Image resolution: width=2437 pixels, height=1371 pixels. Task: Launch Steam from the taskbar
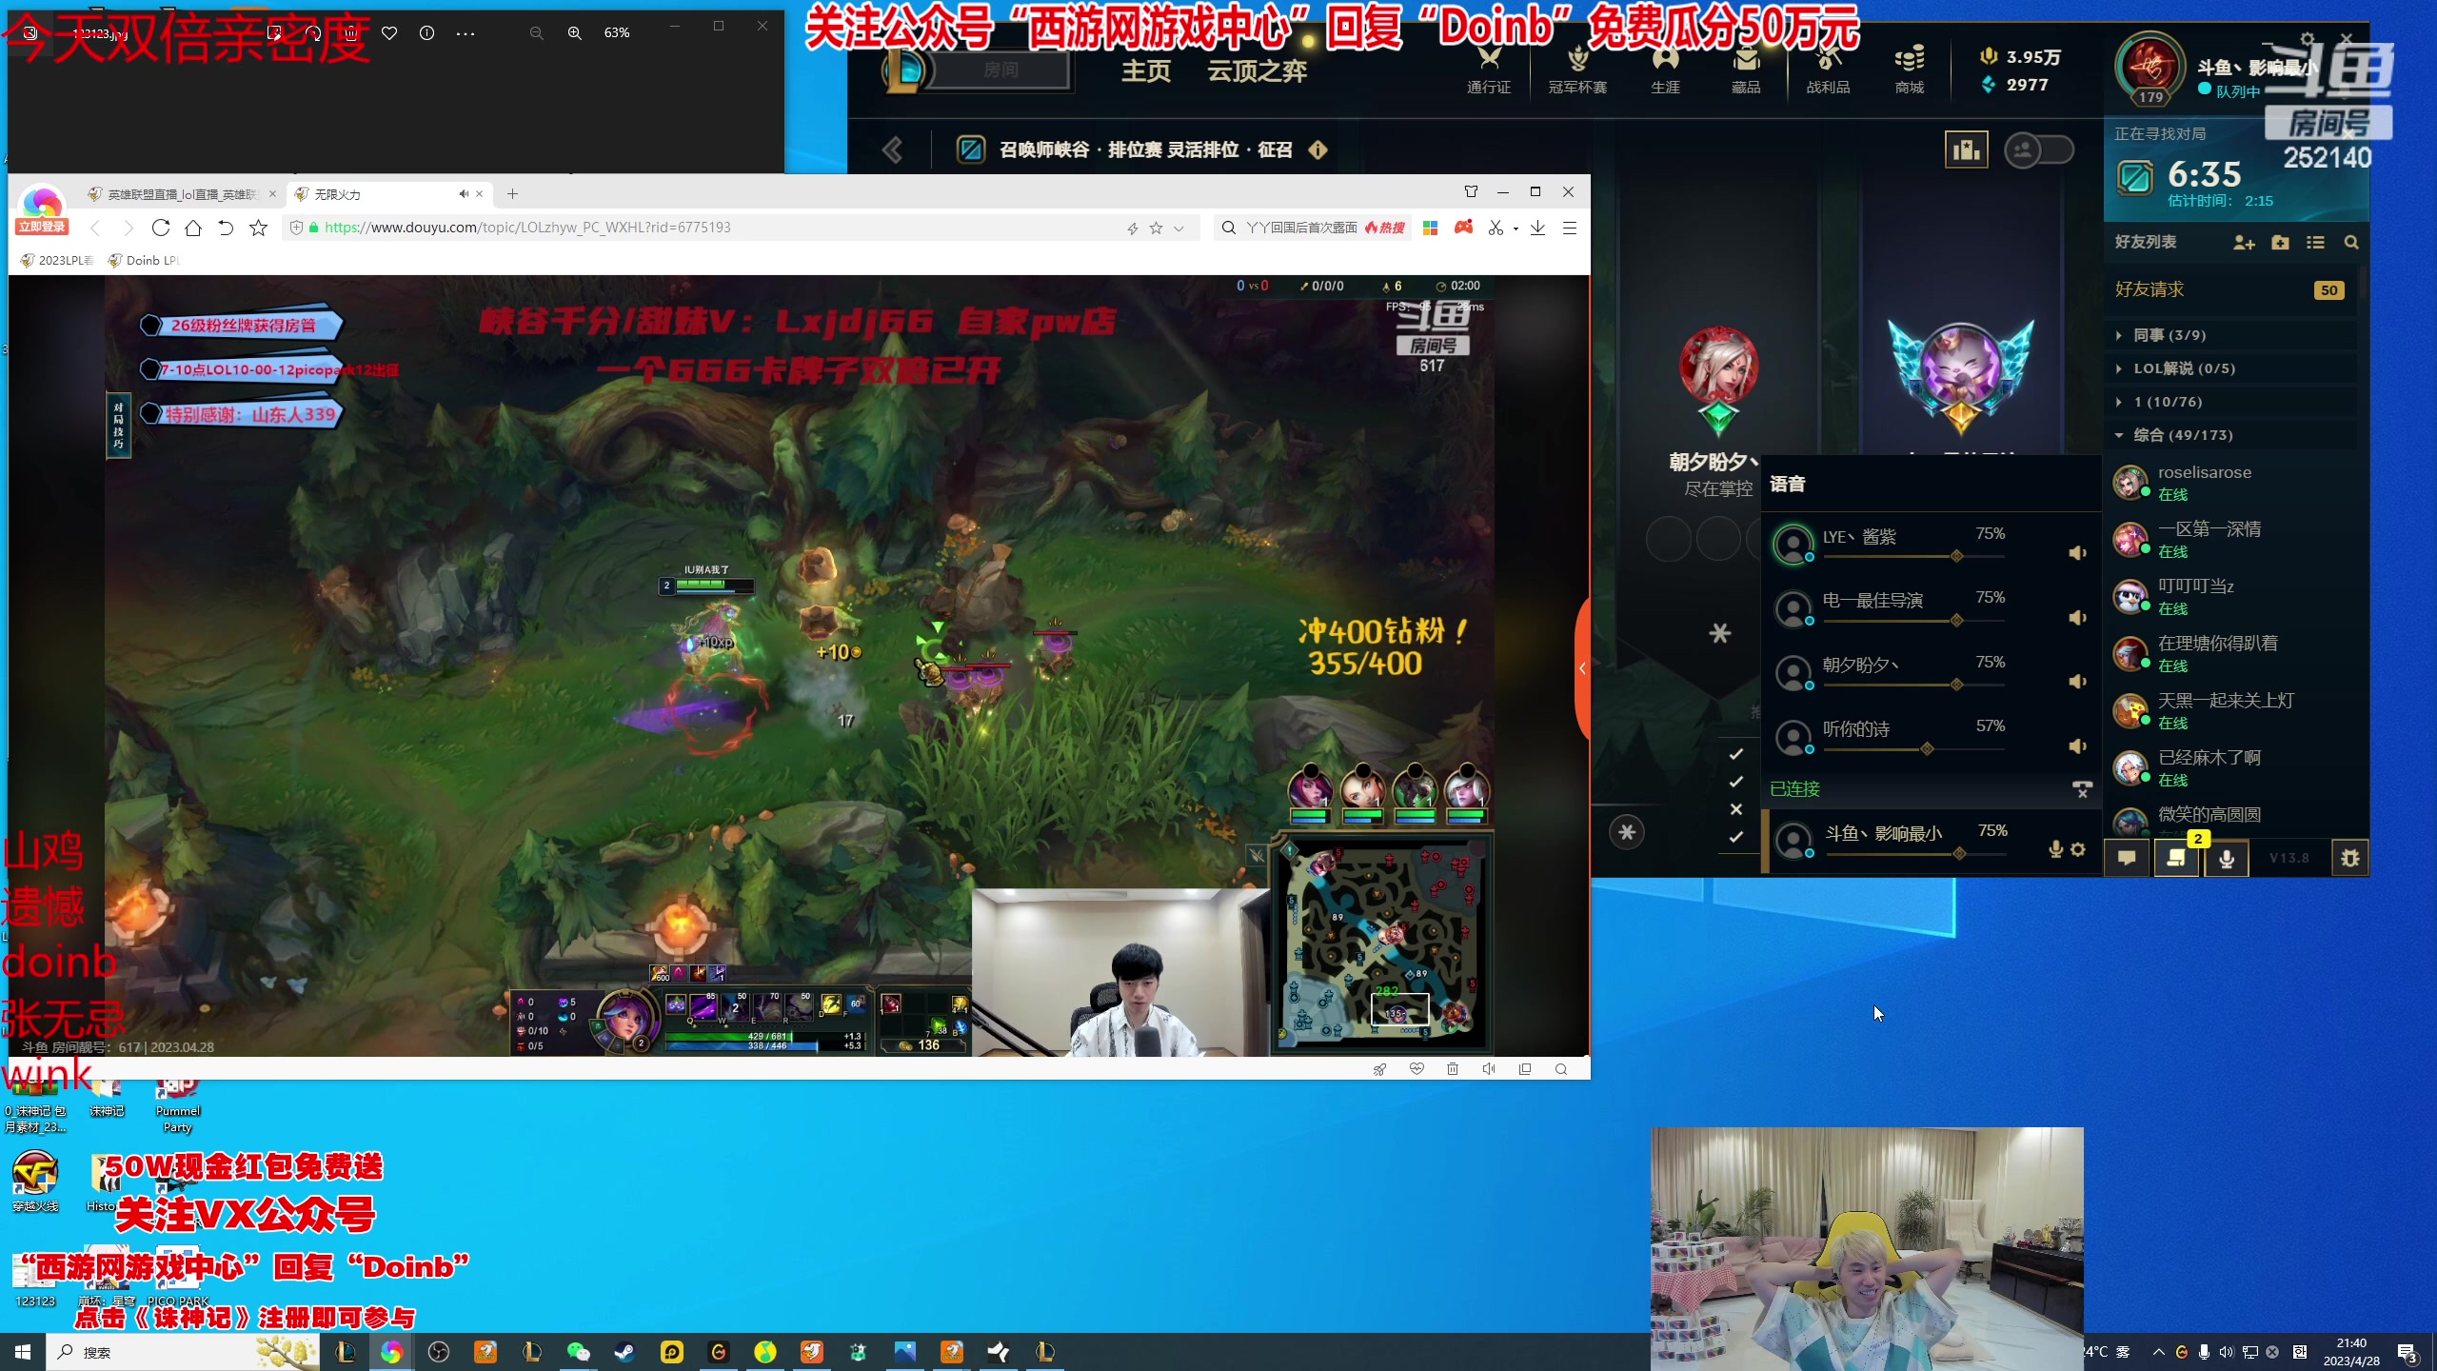click(x=624, y=1352)
